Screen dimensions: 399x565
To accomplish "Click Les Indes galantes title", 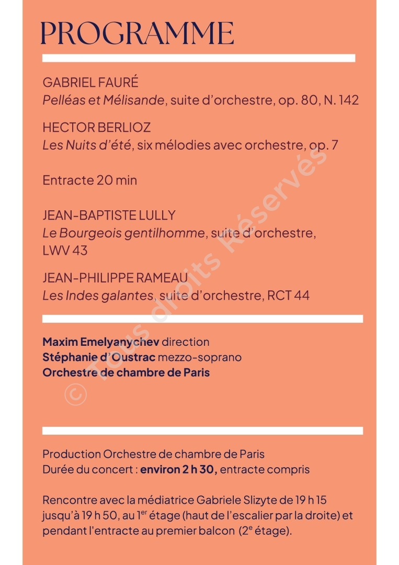I will [x=98, y=296].
